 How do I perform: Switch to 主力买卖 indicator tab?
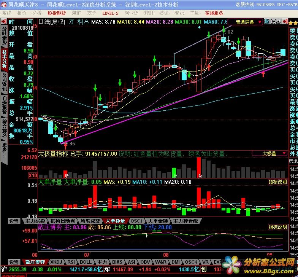coord(35,221)
